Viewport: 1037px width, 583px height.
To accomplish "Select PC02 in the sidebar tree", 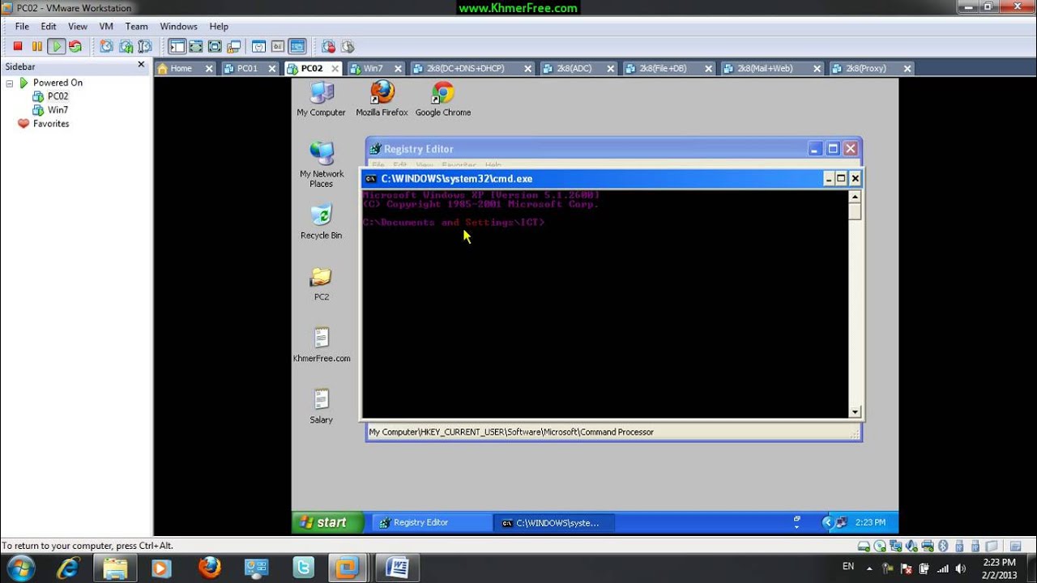I will 58,96.
